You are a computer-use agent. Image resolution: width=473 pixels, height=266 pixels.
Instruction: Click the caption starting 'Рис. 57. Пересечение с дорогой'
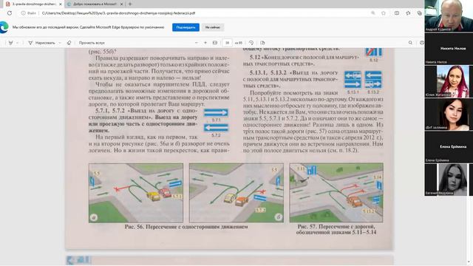pos(336,229)
